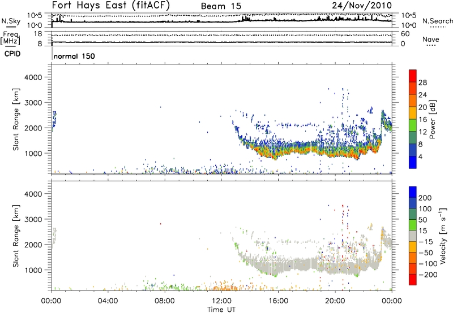The image size is (453, 313).
Task: Click the '200' velocity colorbar label
Action: click(425, 198)
